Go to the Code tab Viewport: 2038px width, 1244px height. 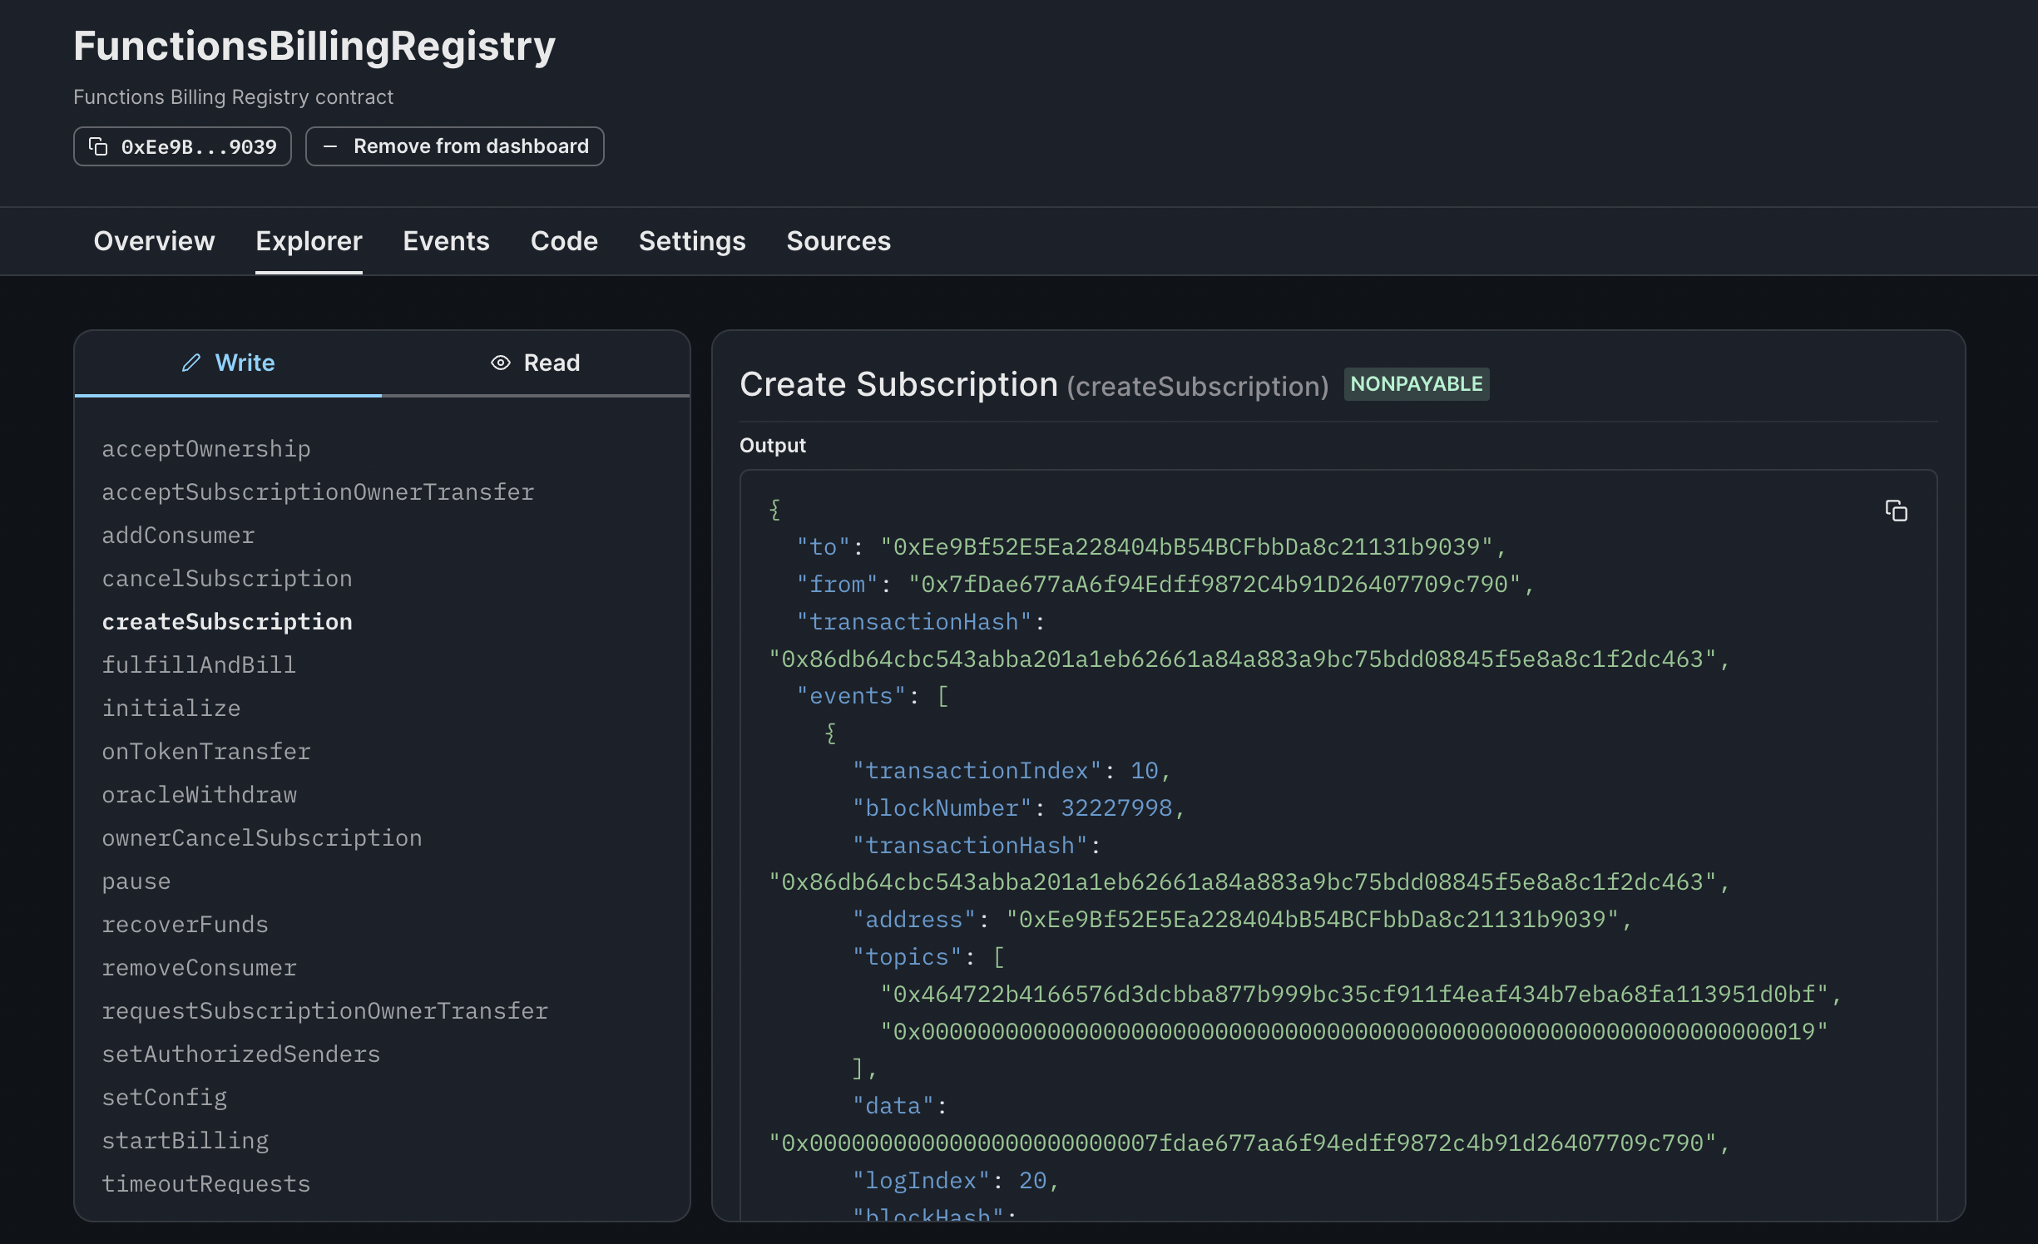[564, 241]
